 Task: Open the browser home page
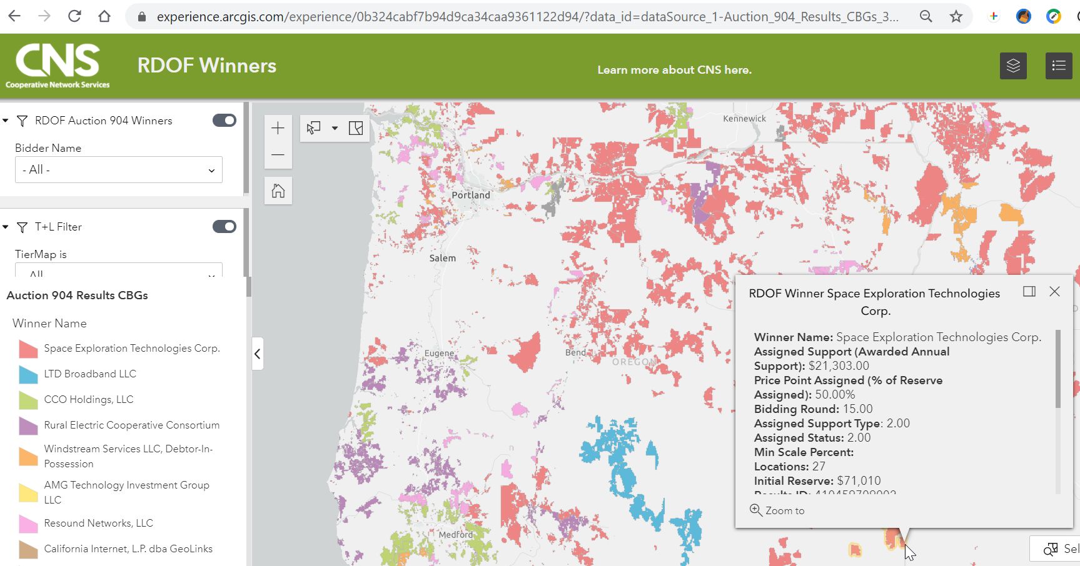coord(104,16)
